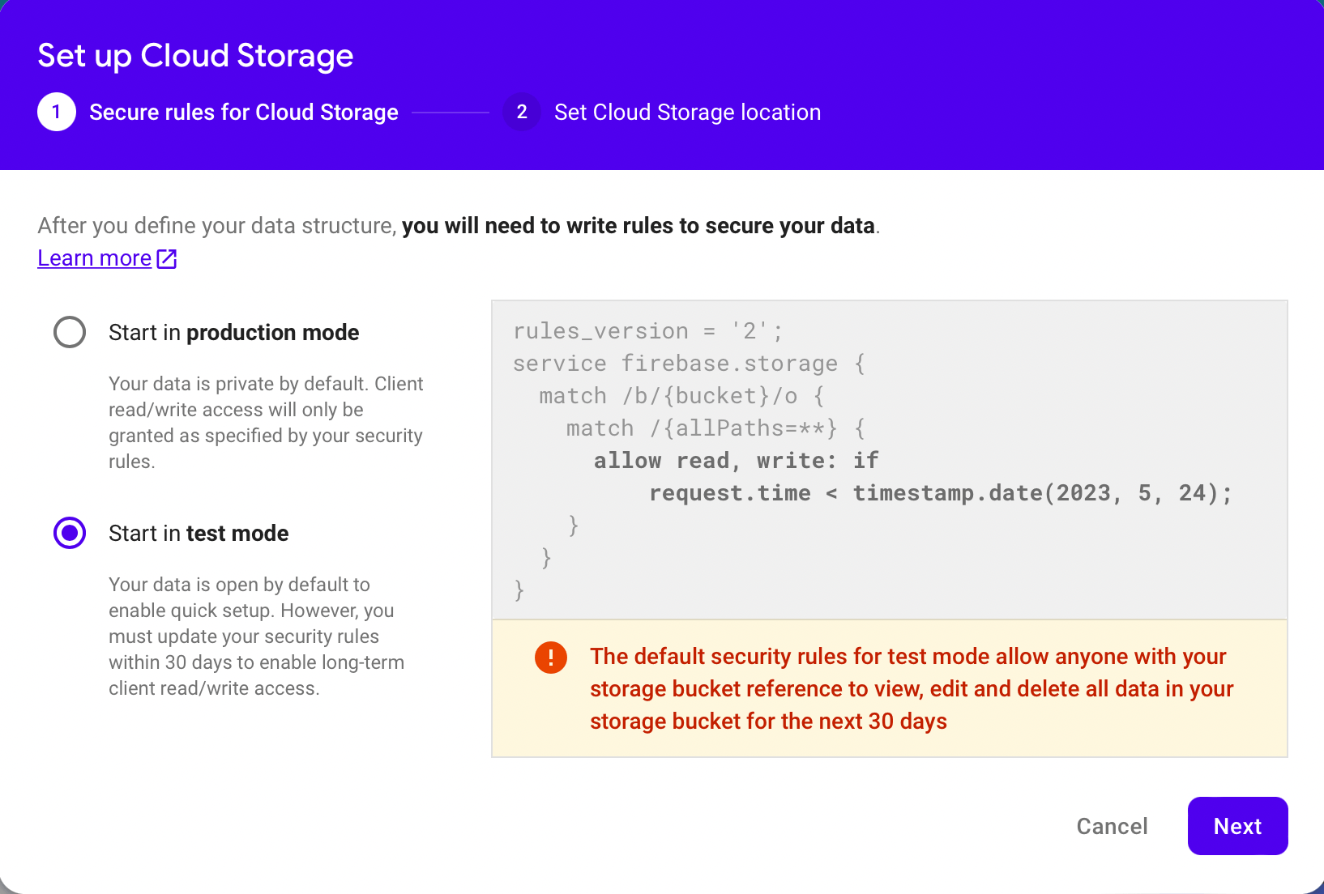Click the "Start in production mode" label
The width and height of the screenshot is (1324, 894).
233,333
